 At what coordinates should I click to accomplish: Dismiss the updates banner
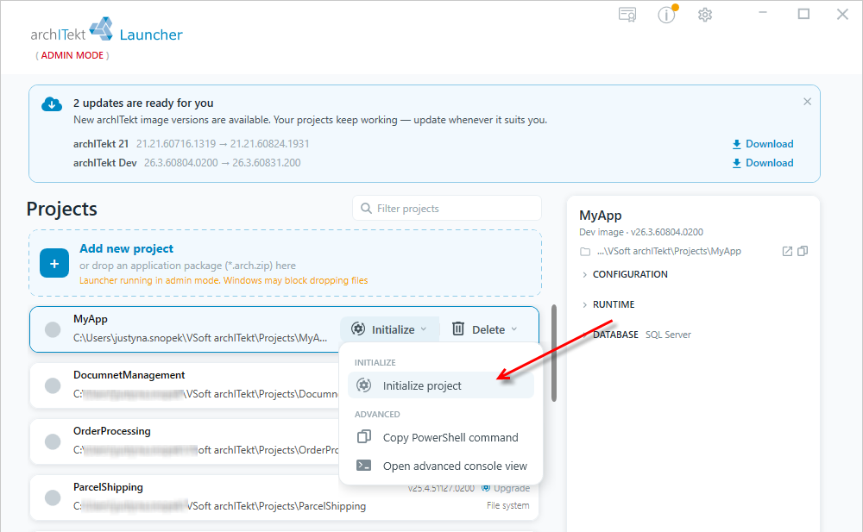tap(807, 102)
